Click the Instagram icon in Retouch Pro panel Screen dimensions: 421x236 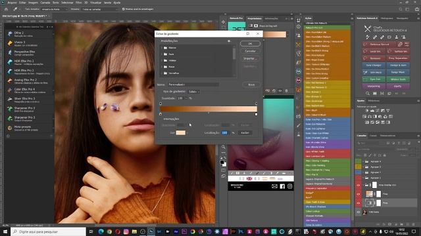coord(289,186)
